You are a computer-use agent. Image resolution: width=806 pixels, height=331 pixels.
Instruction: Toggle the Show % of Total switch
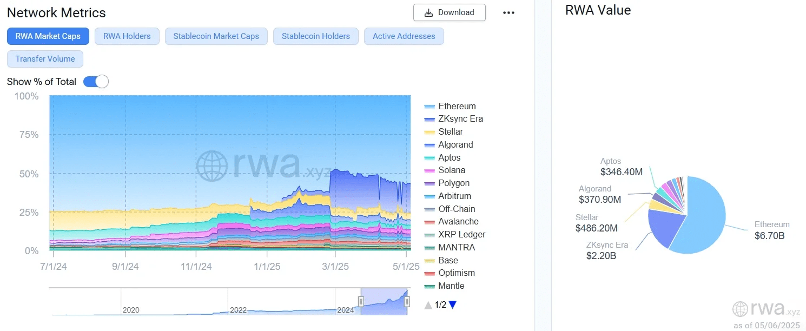point(96,82)
